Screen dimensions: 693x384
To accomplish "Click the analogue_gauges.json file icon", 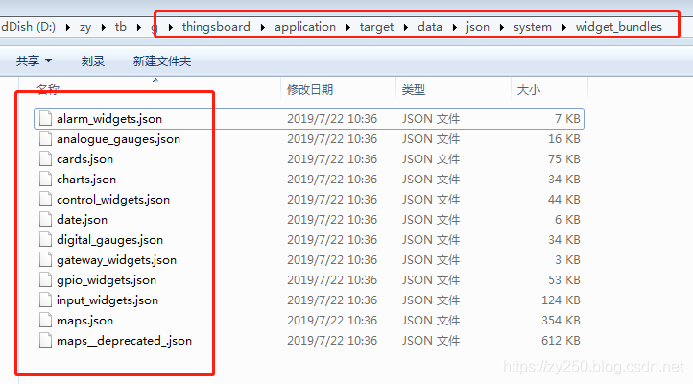I will coord(45,139).
